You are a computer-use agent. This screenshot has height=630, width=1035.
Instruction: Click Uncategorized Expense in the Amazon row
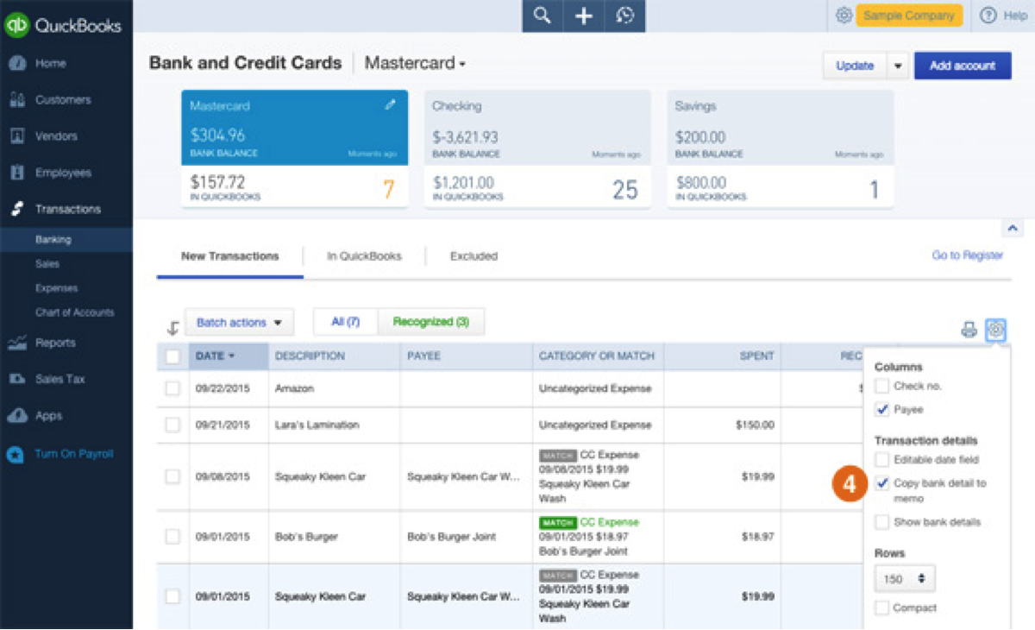point(595,388)
